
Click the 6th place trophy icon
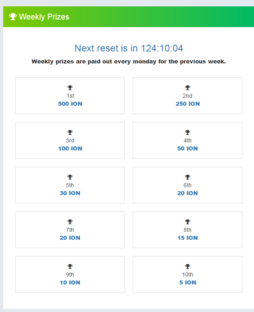[188, 177]
